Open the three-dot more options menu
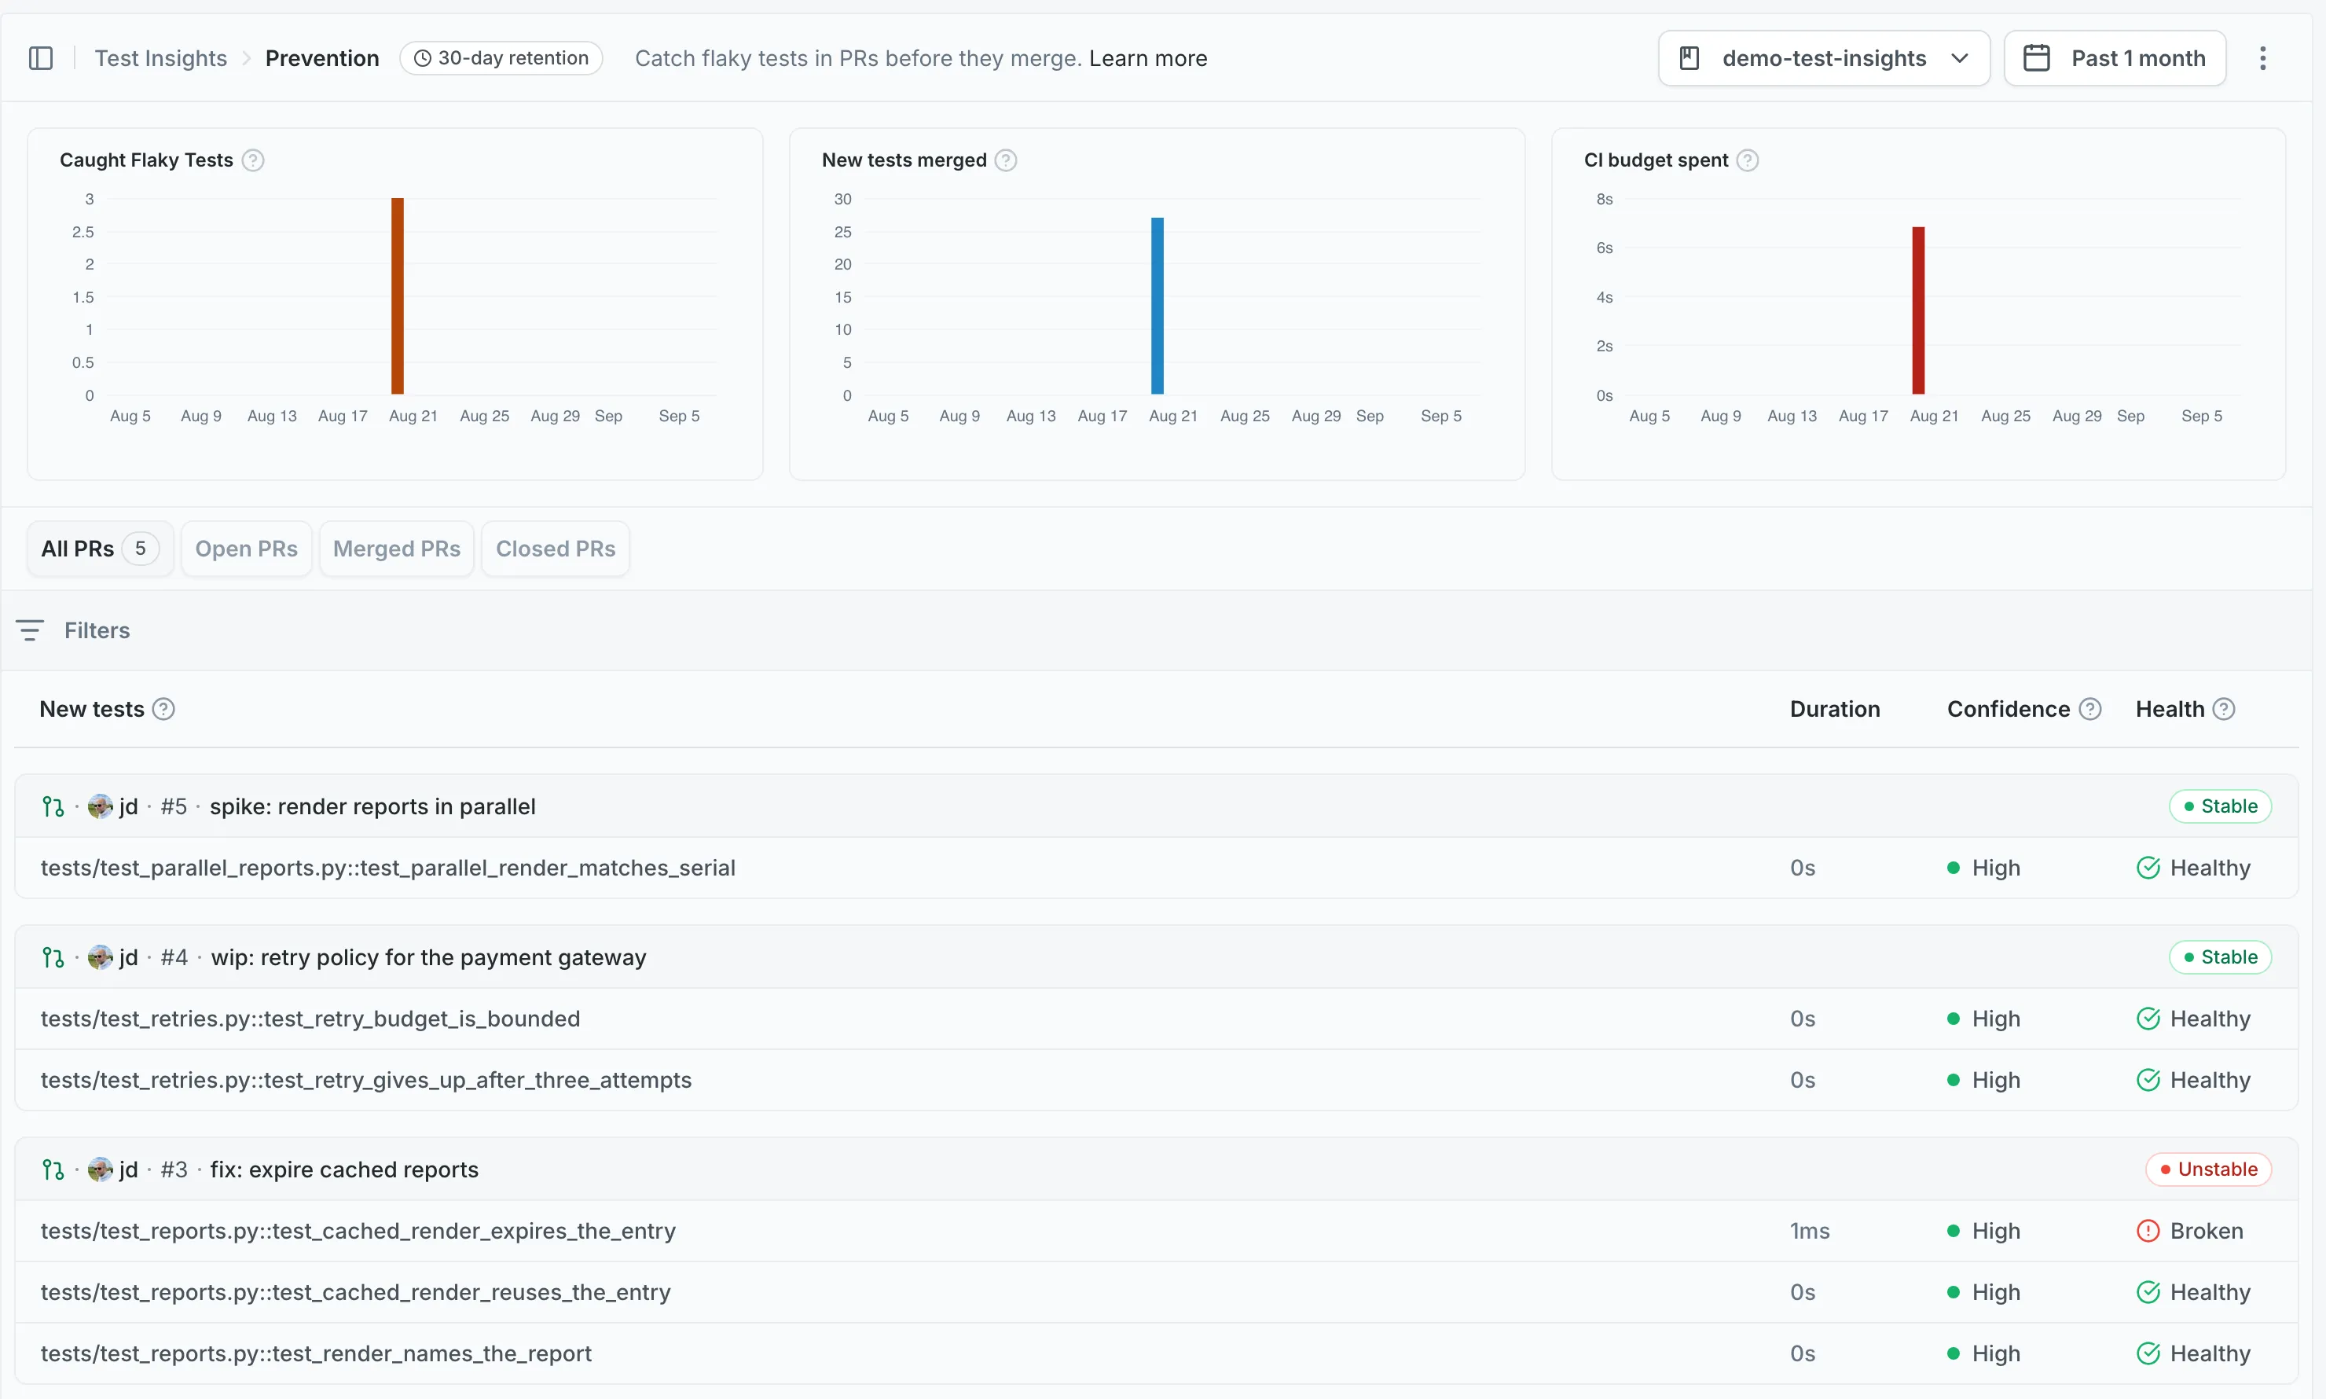Screen dimensions: 2326x1399 click(2262, 58)
